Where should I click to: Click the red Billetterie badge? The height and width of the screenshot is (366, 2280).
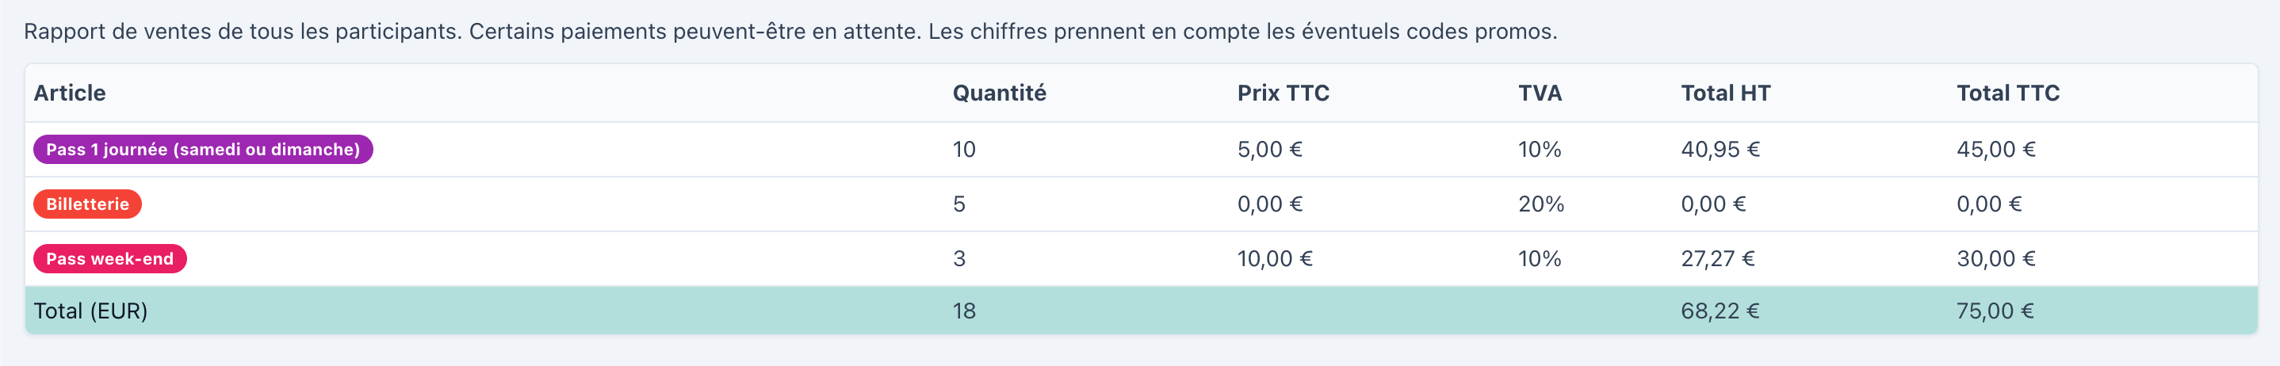click(86, 204)
